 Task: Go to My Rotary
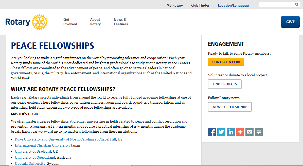pyautogui.click(x=175, y=5)
